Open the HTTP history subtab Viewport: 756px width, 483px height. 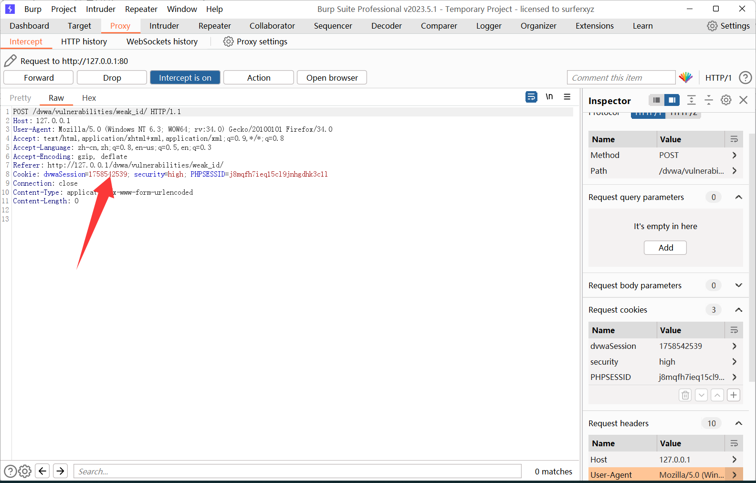coord(84,42)
